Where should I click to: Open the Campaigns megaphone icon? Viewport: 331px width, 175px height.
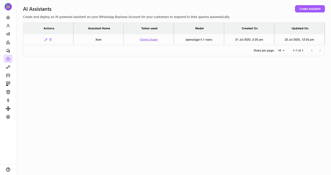point(8,34)
